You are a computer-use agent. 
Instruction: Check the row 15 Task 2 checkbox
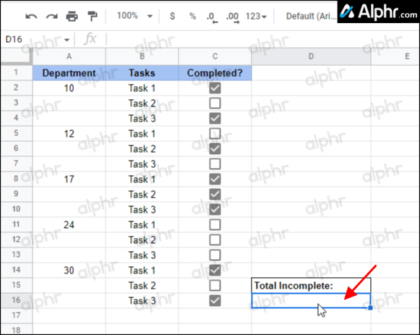[215, 285]
